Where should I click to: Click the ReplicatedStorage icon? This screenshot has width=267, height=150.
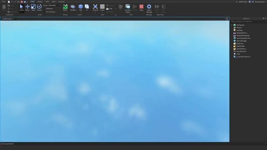(234, 35)
